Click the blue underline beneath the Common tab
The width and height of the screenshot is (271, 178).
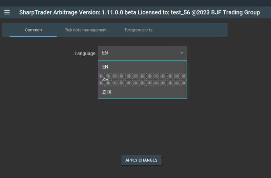pyautogui.click(x=33, y=36)
